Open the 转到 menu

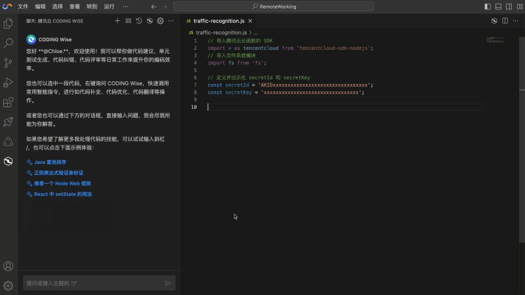click(x=92, y=7)
